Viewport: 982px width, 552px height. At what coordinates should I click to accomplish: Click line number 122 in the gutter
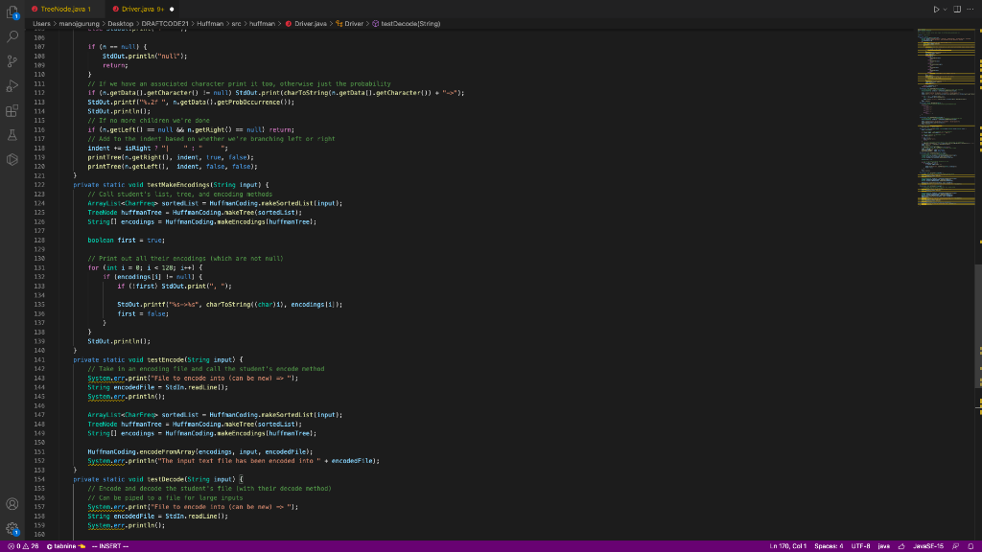click(39, 185)
